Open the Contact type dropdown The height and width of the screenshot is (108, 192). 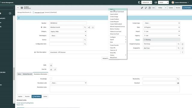pos(161,23)
